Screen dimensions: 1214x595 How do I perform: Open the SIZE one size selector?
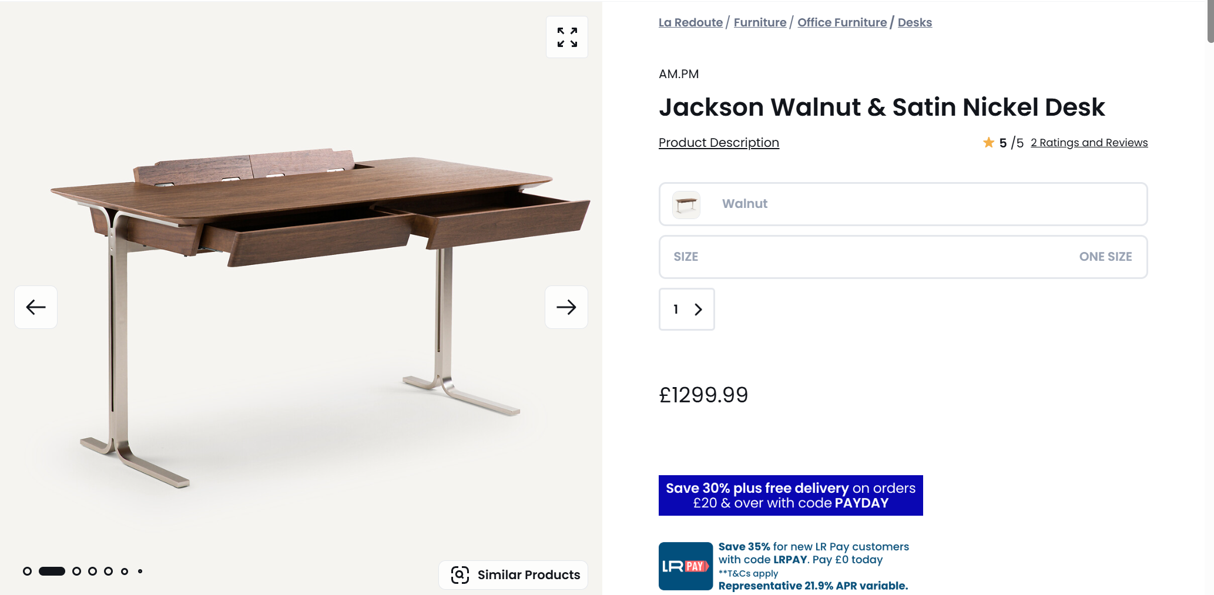pyautogui.click(x=903, y=257)
